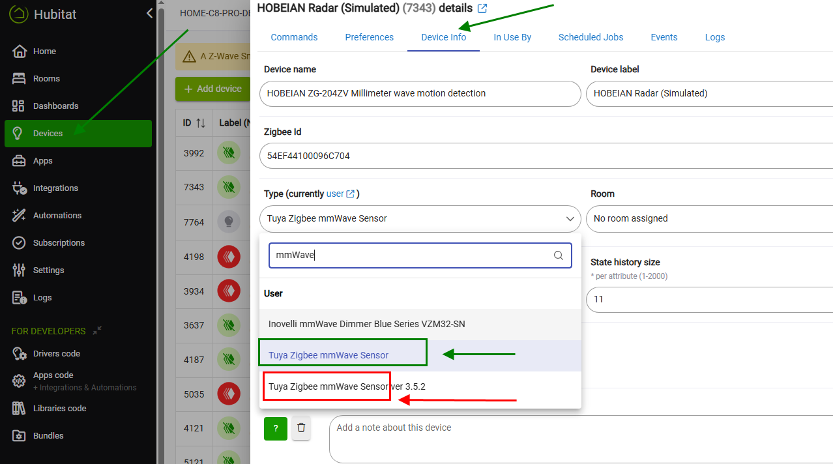Click red status icon for row 4198
833x464 pixels.
coord(229,257)
